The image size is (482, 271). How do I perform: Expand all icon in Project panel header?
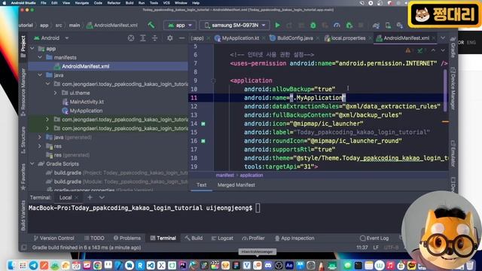click(x=143, y=38)
